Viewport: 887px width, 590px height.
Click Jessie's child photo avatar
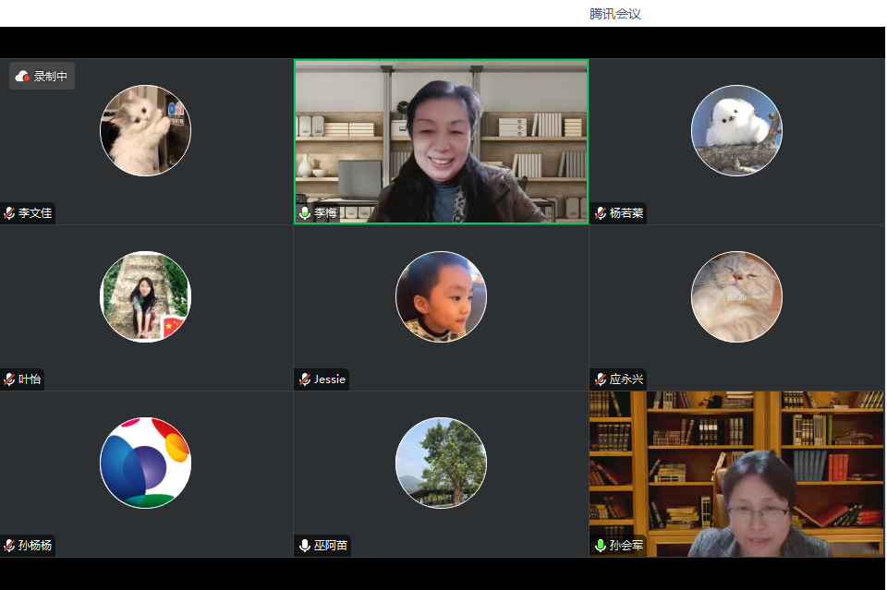pos(441,296)
